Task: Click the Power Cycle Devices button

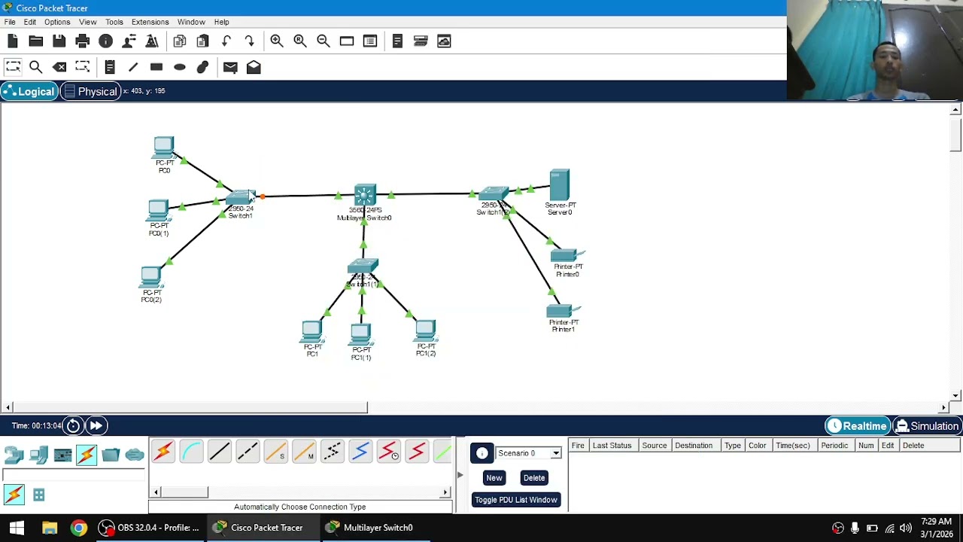Action: tap(73, 426)
